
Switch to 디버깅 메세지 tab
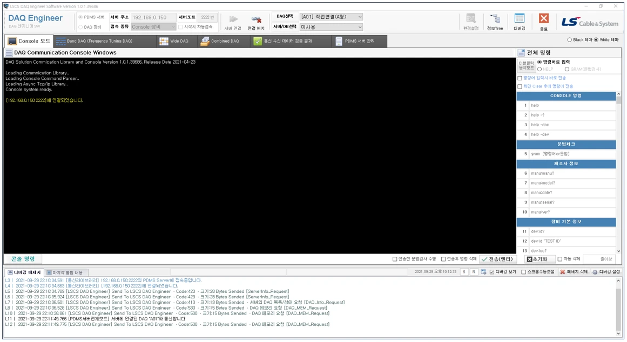click(24, 272)
